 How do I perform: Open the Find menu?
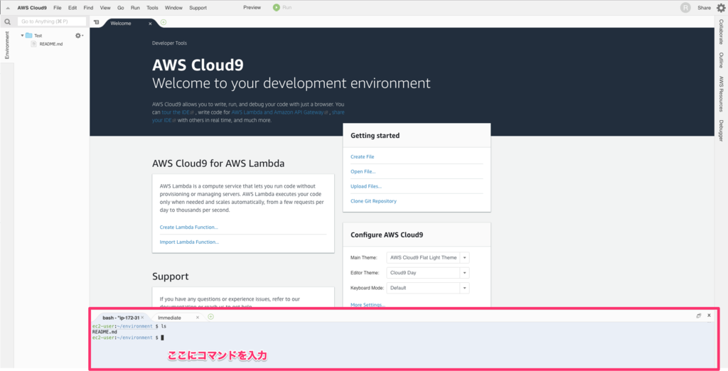click(x=88, y=8)
